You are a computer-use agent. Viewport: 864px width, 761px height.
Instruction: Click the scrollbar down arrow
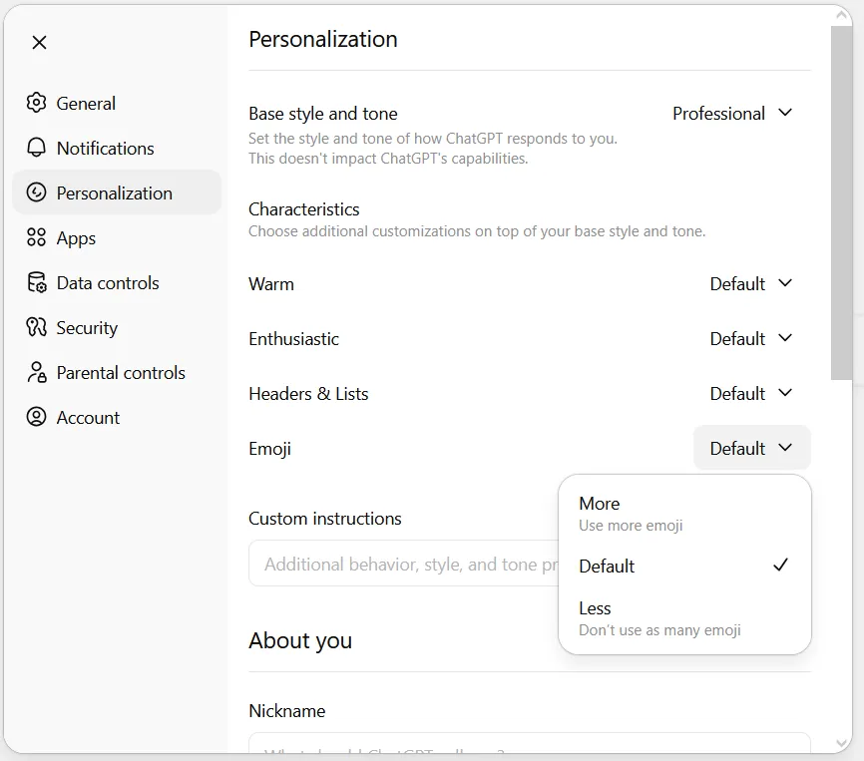[841, 743]
